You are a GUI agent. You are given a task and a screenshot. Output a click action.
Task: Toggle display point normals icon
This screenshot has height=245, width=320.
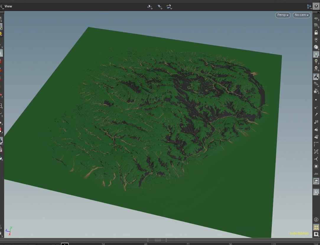point(316,107)
